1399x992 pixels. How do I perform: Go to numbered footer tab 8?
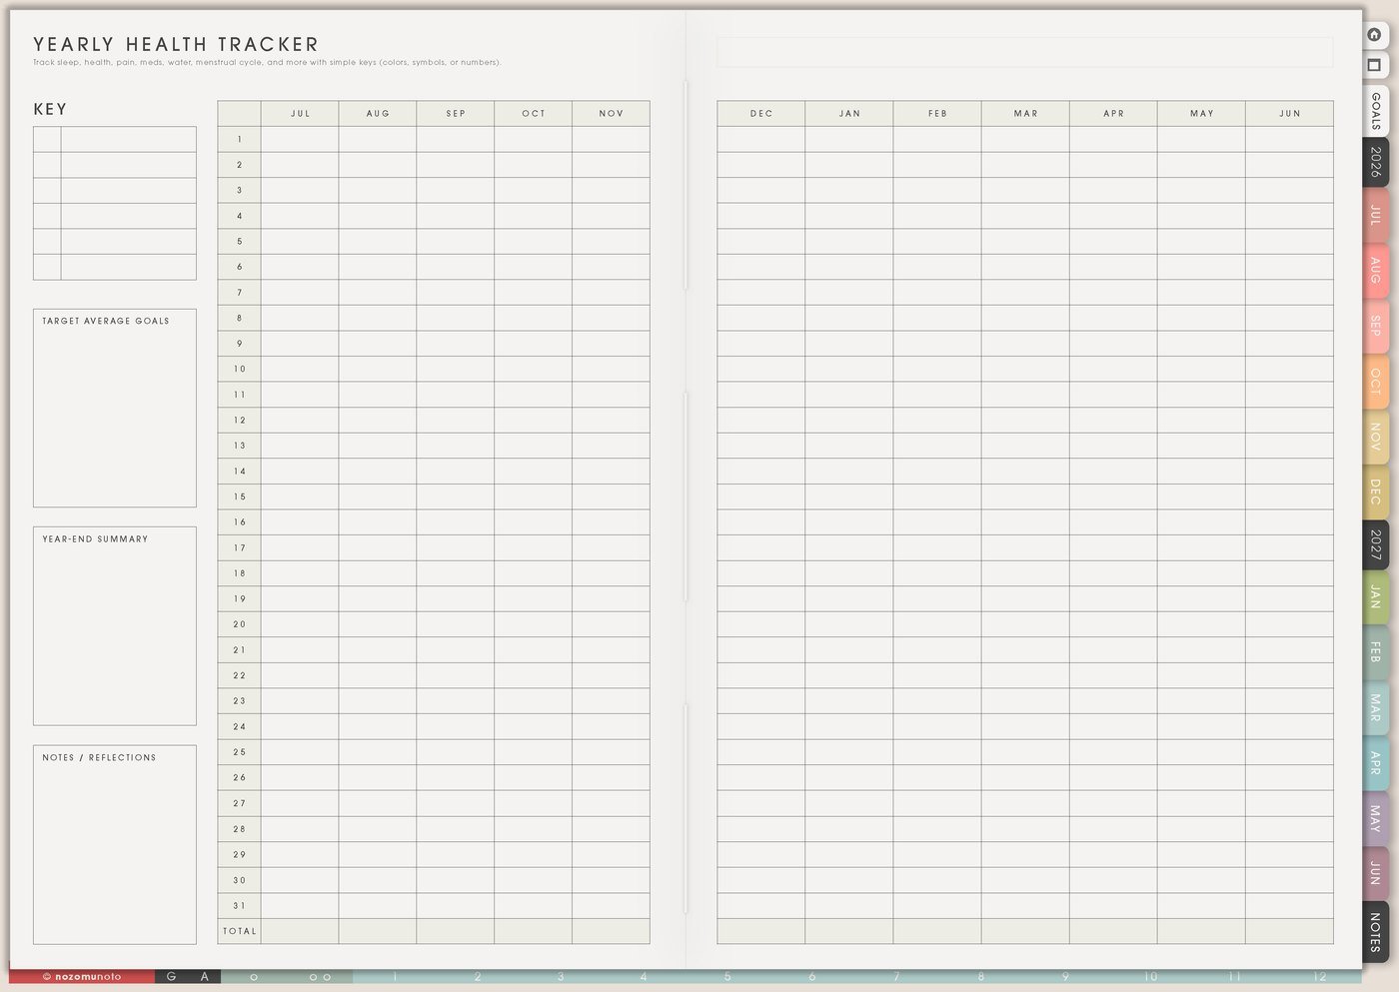981,977
